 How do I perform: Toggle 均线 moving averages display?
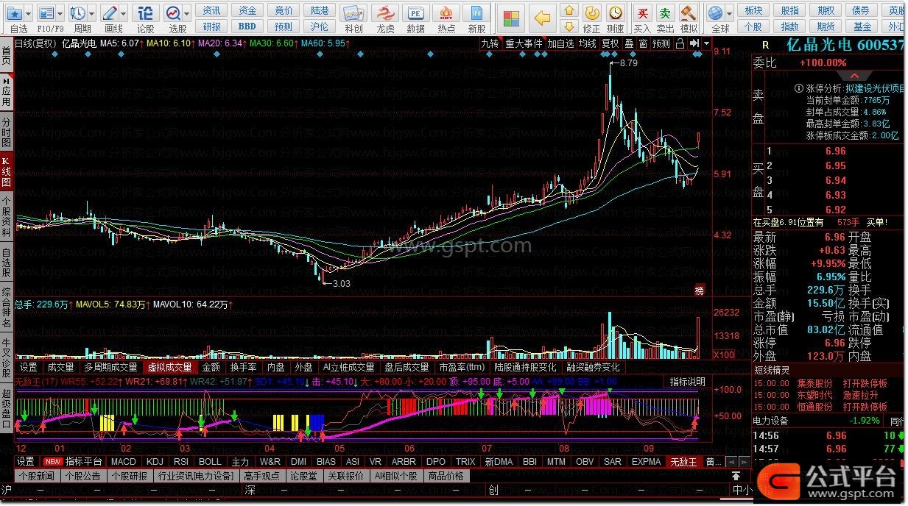tap(587, 43)
